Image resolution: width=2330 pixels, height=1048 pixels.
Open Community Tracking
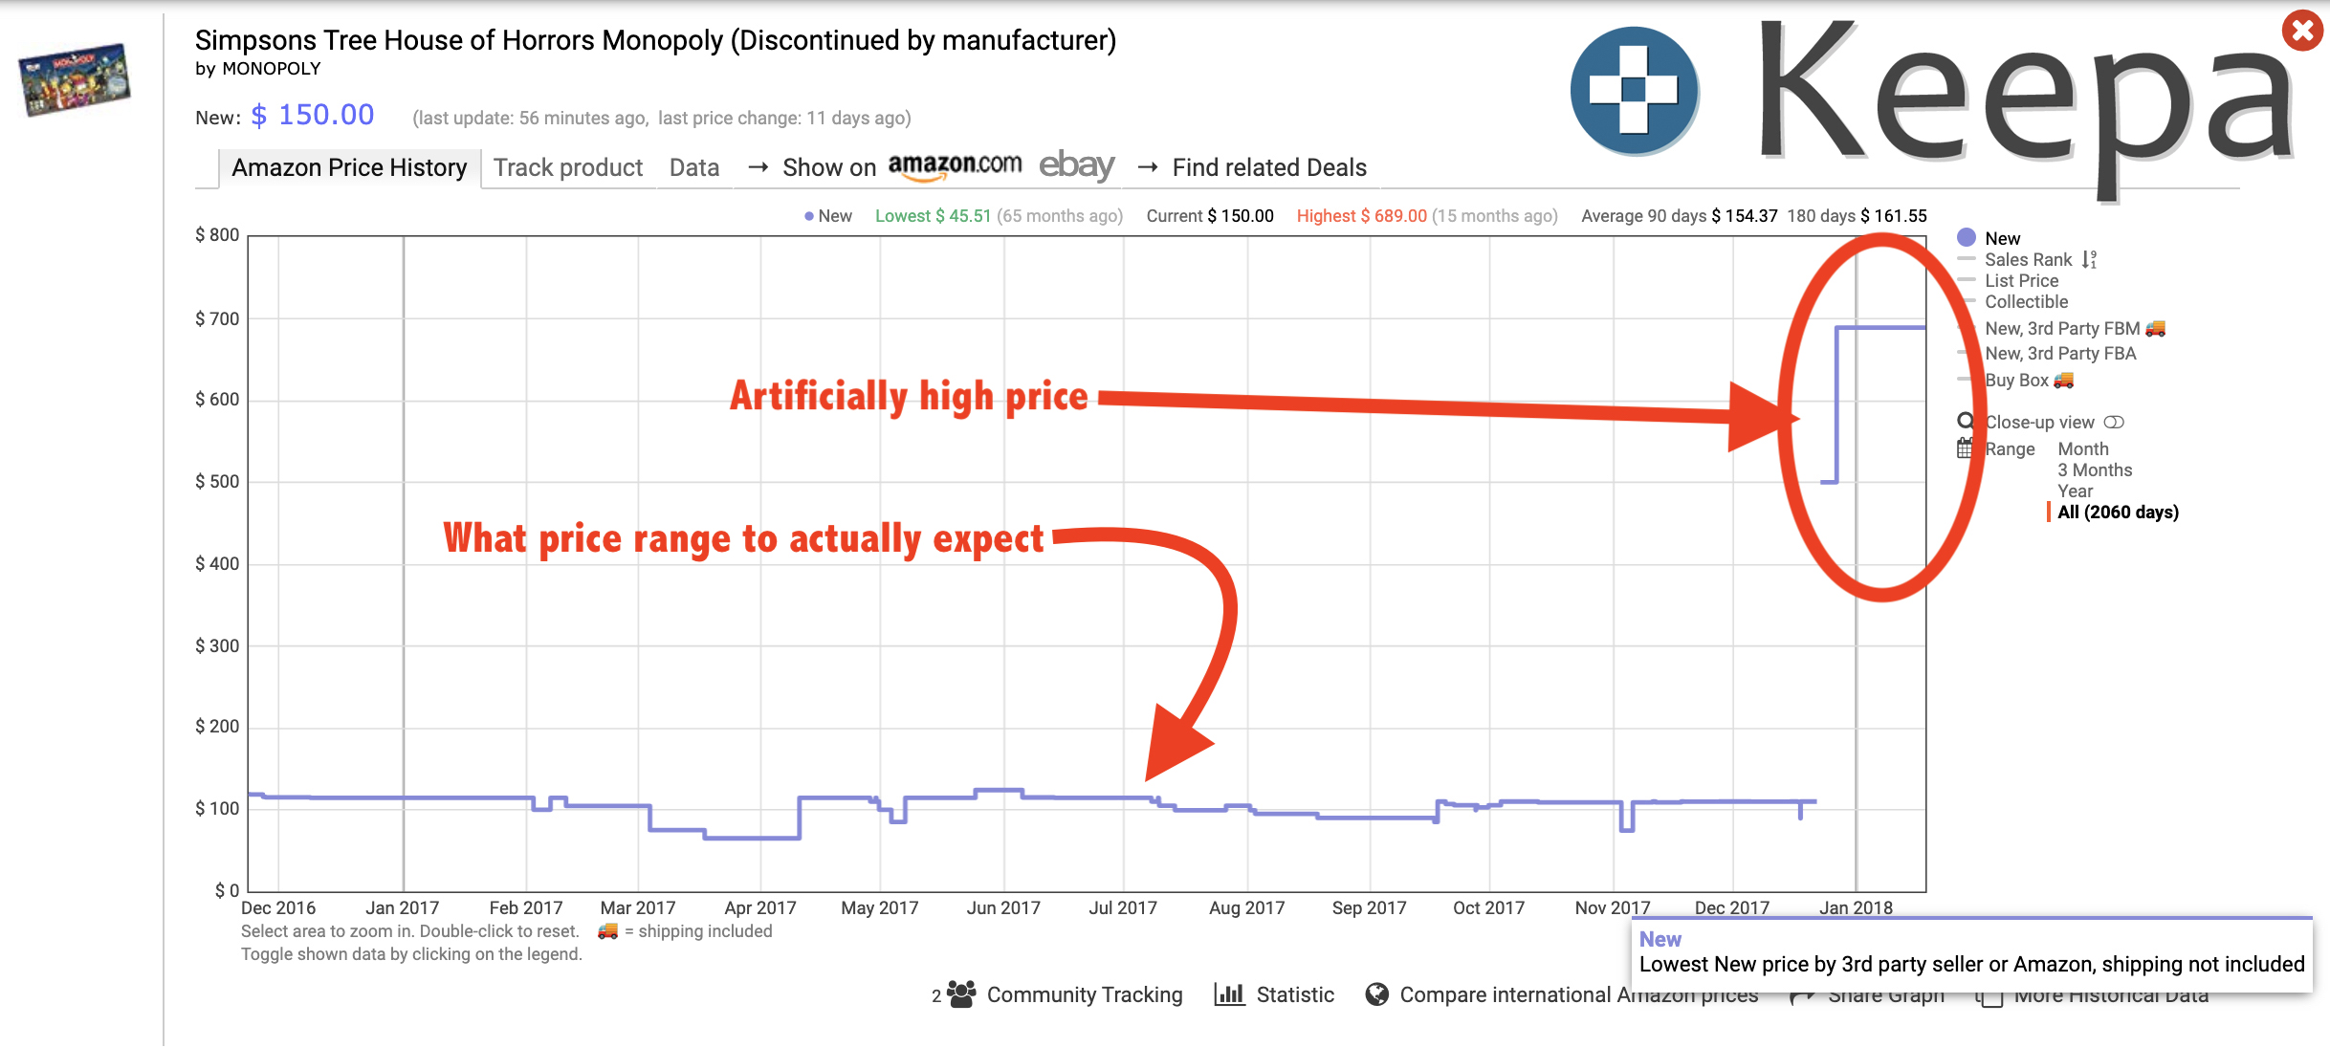click(x=1085, y=994)
